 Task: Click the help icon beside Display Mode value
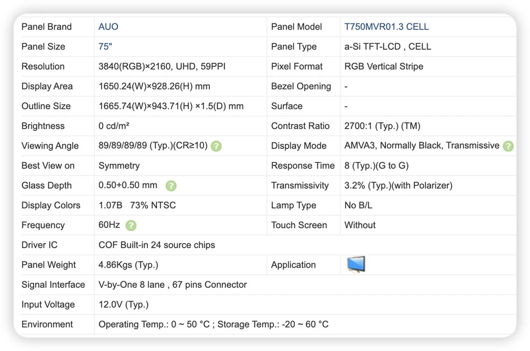(508, 146)
